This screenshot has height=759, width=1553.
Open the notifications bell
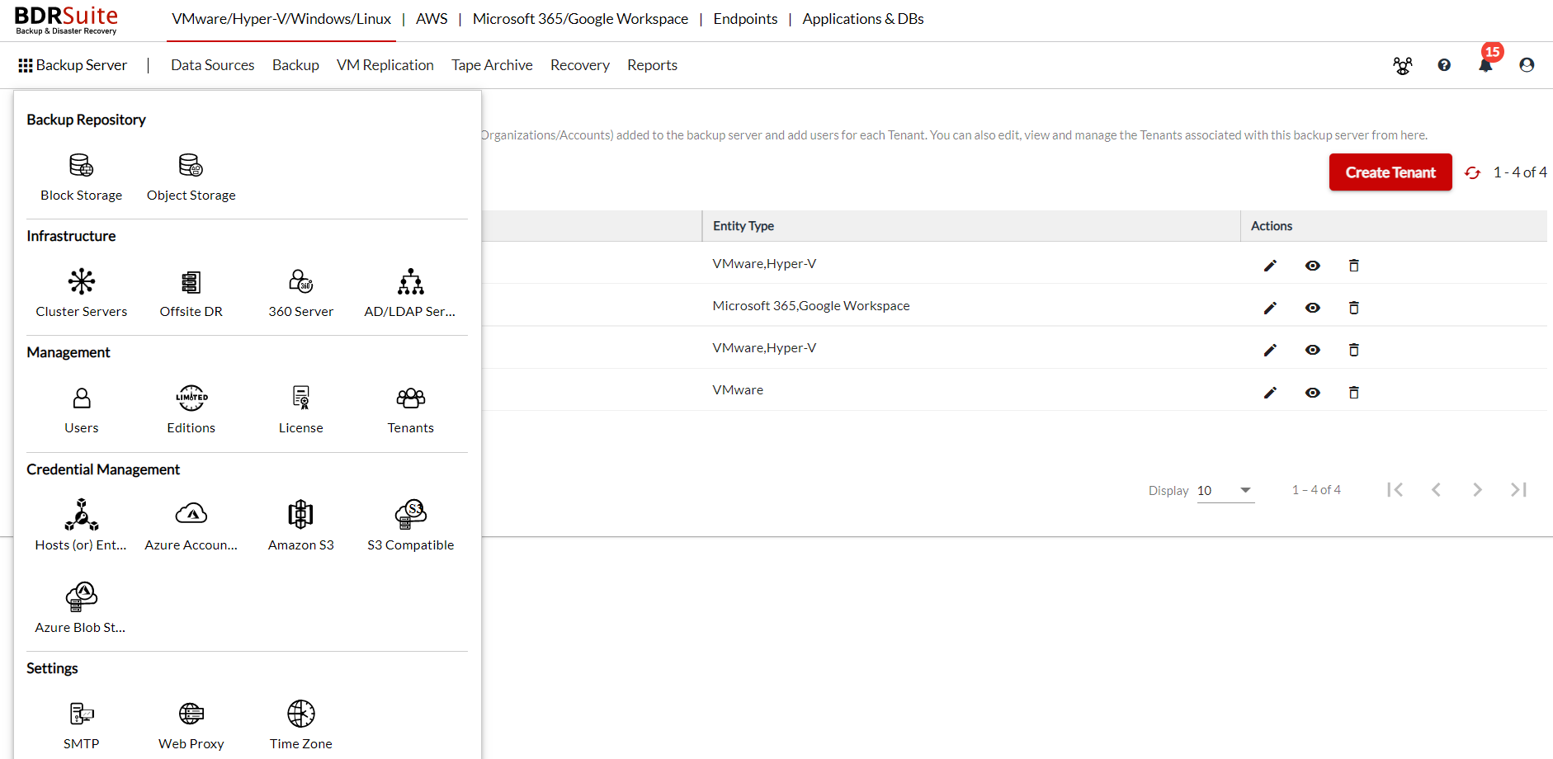(1485, 64)
